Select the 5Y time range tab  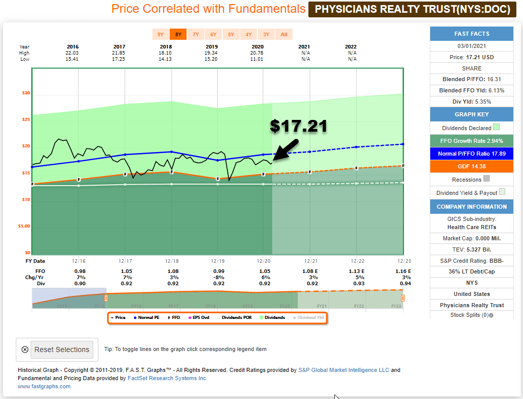click(231, 34)
